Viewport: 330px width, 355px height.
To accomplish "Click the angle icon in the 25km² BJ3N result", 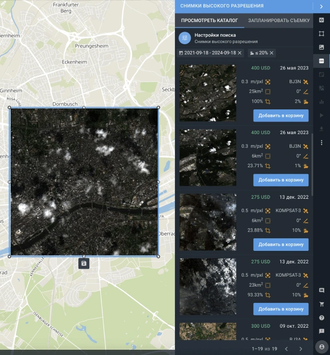I will point(306,92).
